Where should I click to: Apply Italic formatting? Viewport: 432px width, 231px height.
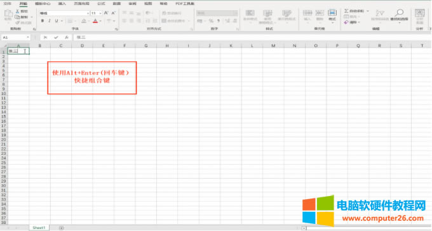click(x=50, y=21)
